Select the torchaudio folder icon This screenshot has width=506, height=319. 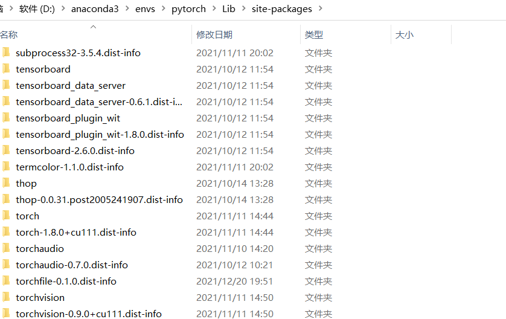click(x=6, y=248)
